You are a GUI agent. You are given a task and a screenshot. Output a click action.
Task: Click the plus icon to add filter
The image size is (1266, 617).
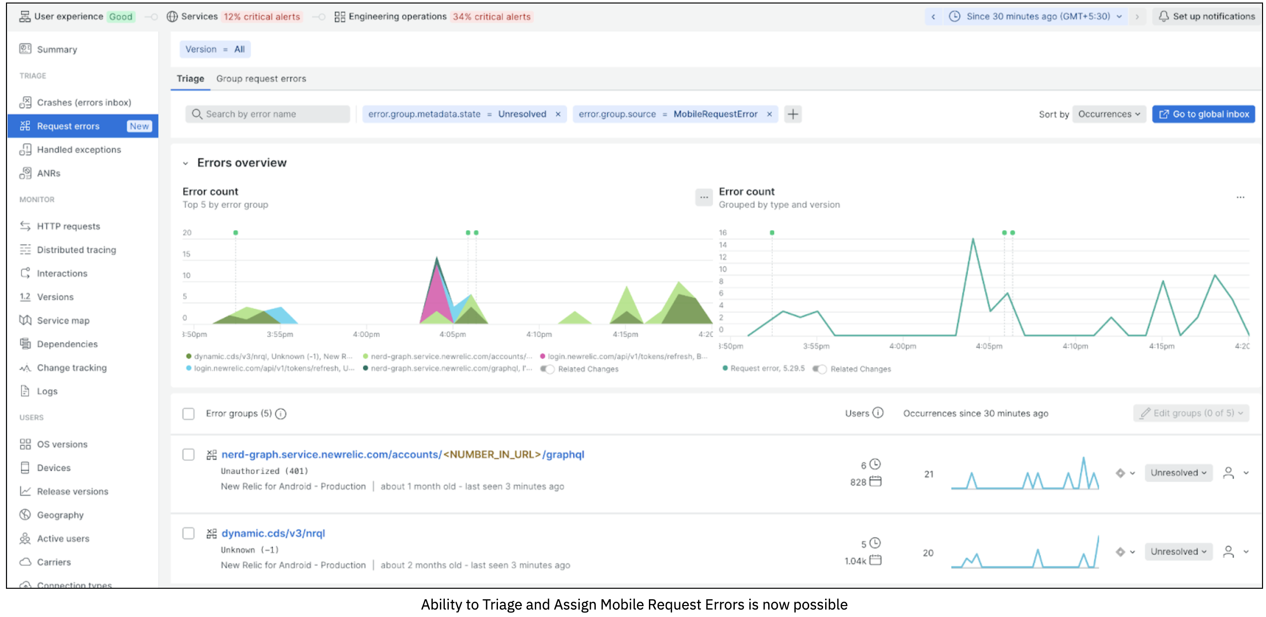pyautogui.click(x=793, y=114)
